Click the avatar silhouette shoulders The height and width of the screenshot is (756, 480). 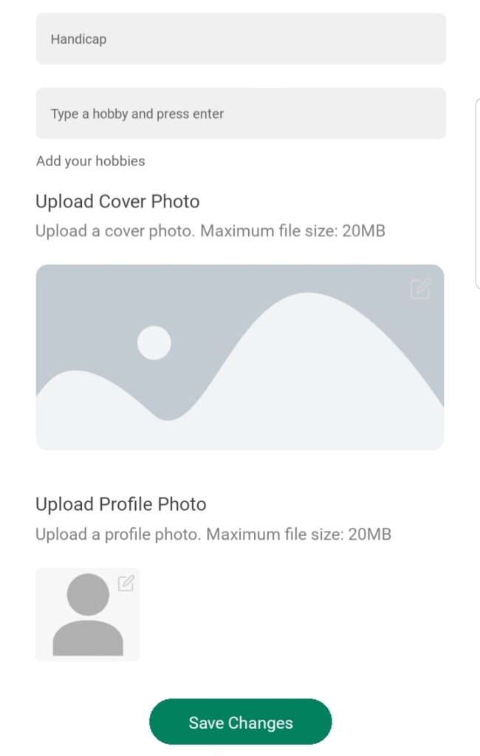pyautogui.click(x=88, y=639)
